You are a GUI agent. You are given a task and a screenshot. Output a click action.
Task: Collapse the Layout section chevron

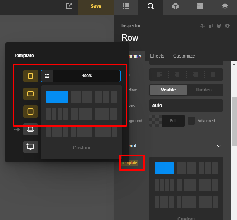(219, 146)
